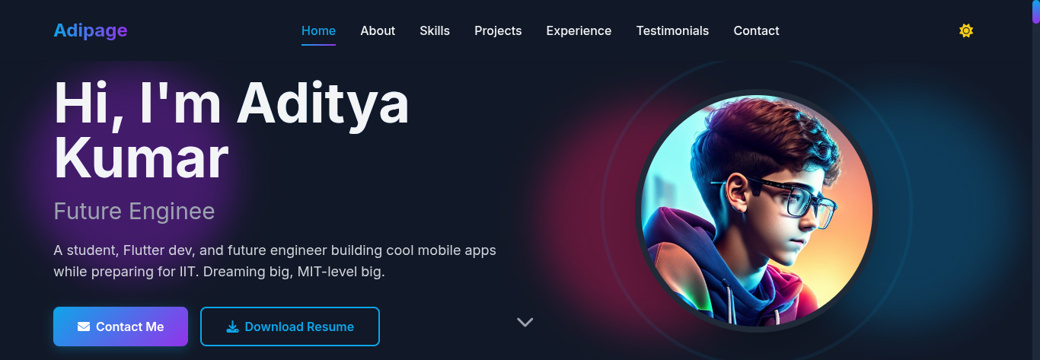Click the circular profile avatar image
The height and width of the screenshot is (360, 1040).
pyautogui.click(x=757, y=211)
